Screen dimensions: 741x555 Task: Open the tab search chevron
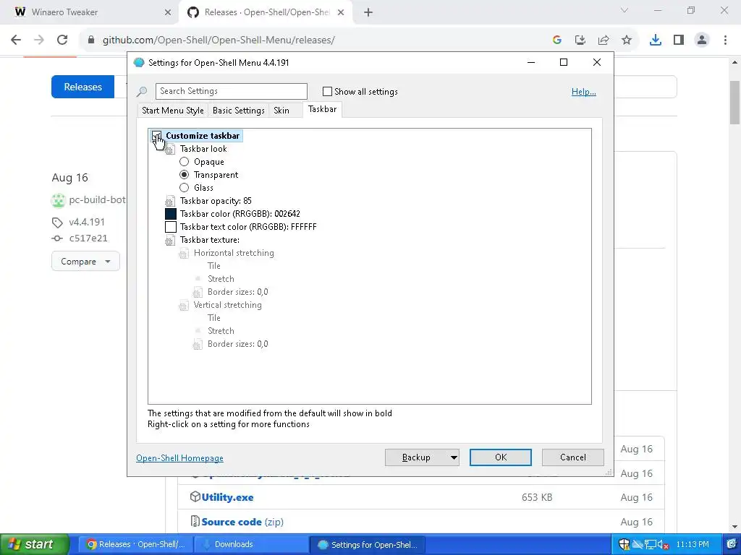[x=624, y=10]
